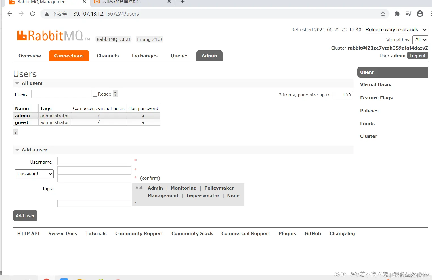
Task: Select the Admin tab
Action: 209,56
